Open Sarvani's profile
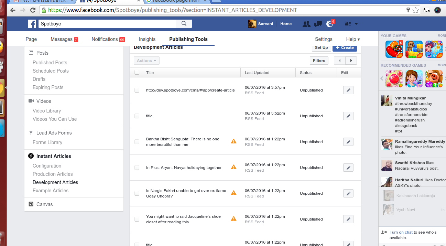 (x=261, y=24)
